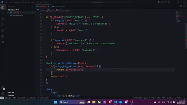Open the clock and date in the taskbar
Image resolution: width=187 pixels, height=105 pixels.
click(181, 102)
